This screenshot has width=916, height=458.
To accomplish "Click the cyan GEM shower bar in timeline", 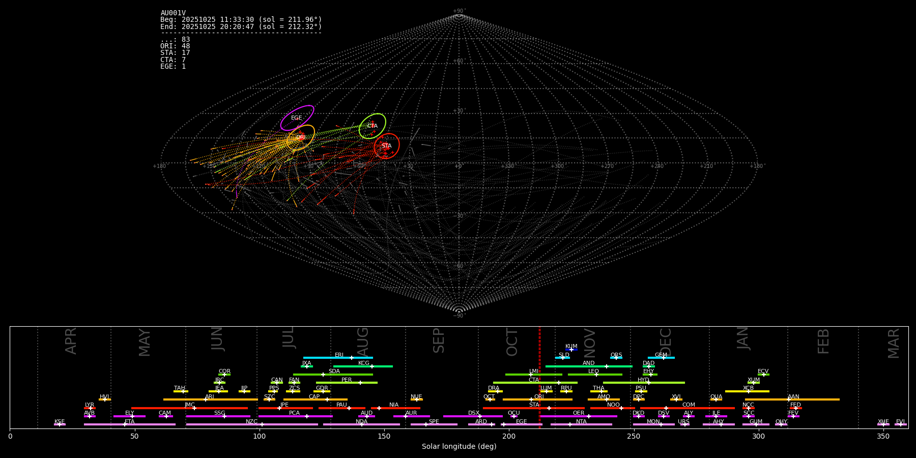I will click(x=661, y=358).
